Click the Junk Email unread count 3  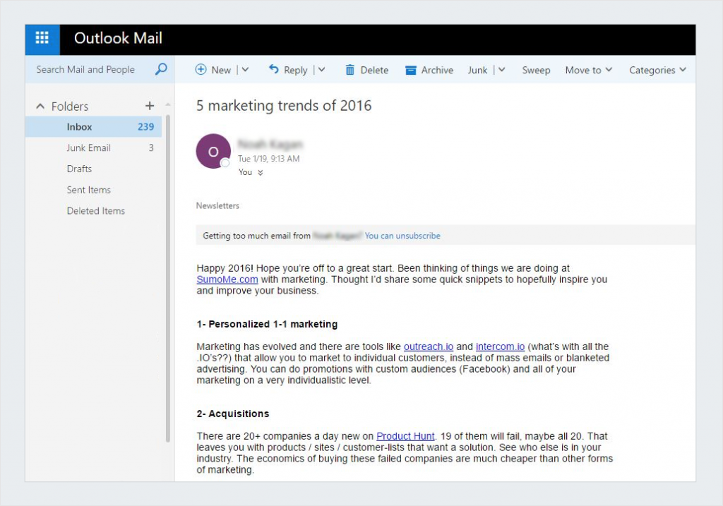151,148
